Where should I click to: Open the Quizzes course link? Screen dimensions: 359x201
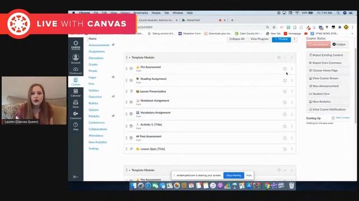[x=94, y=110]
